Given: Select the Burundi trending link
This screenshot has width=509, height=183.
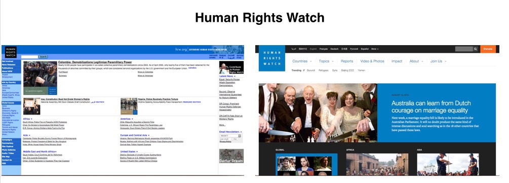Looking at the screenshot, I should pos(310,70).
